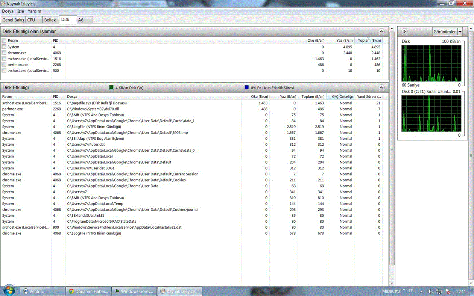474x296 pixels.
Task: Open the Görünümler dropdown arrow
Action: coord(460,32)
